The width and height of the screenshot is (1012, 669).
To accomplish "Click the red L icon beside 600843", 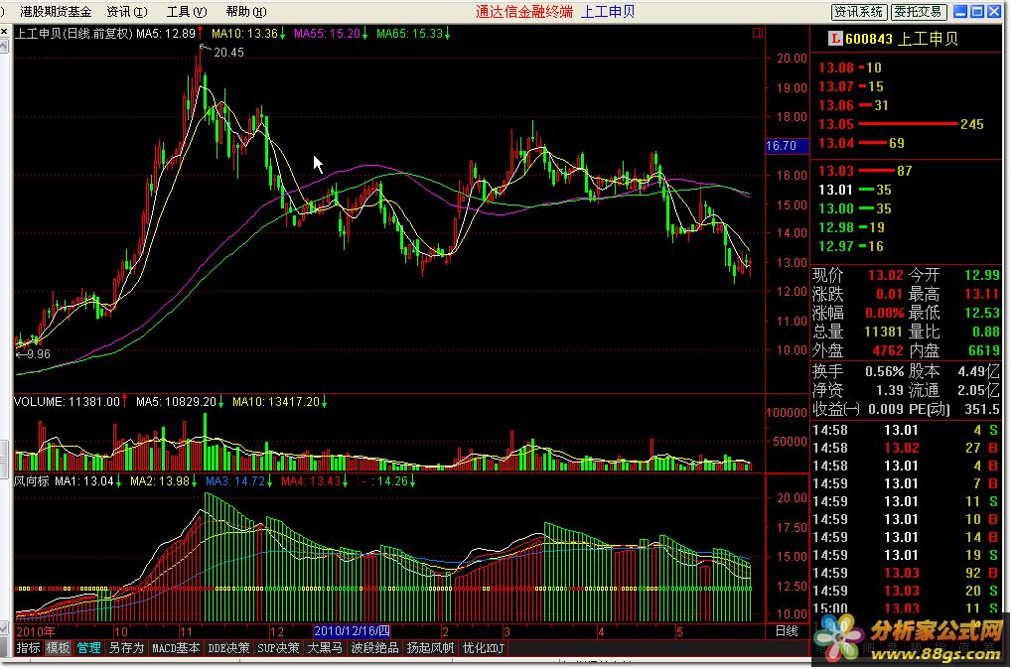I will (x=835, y=39).
